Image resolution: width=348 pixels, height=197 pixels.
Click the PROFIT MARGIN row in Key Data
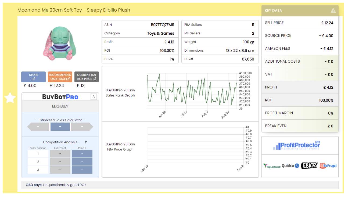pos(300,113)
